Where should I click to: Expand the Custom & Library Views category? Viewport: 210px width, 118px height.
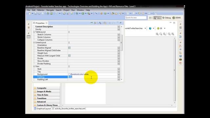pyautogui.click(x=47, y=105)
